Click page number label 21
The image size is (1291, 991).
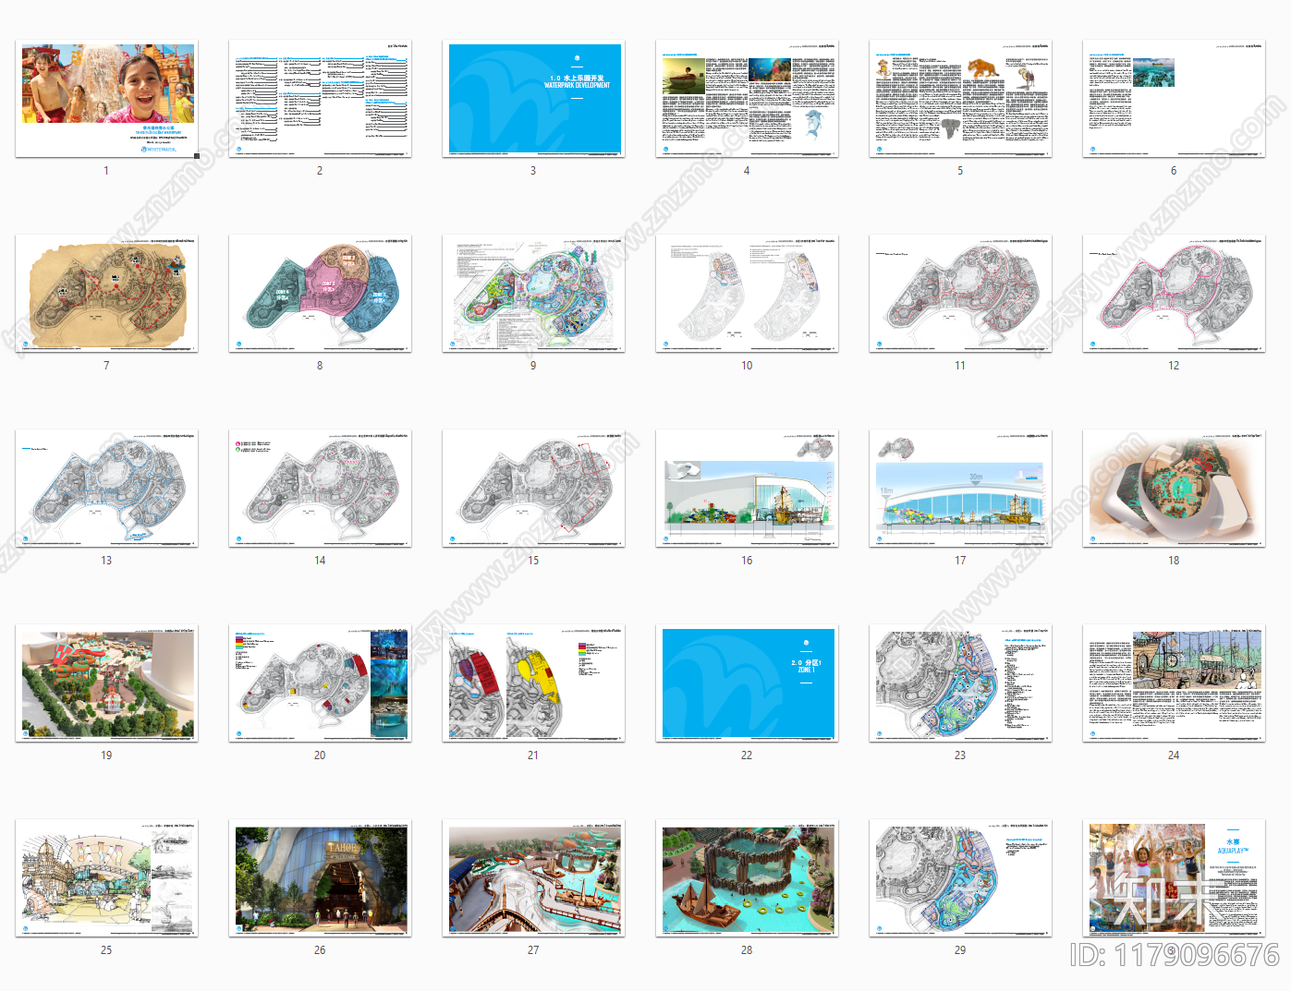pyautogui.click(x=533, y=755)
